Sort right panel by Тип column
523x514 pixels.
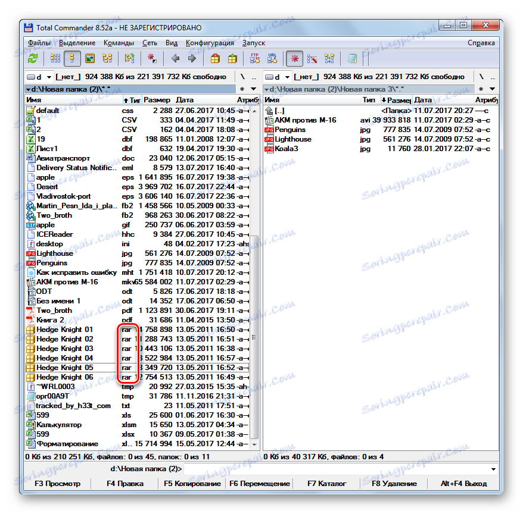click(371, 100)
